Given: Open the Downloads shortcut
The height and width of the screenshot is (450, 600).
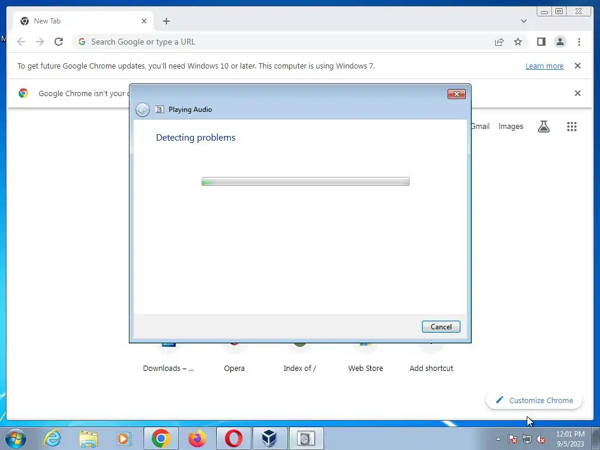Looking at the screenshot, I should click(168, 358).
